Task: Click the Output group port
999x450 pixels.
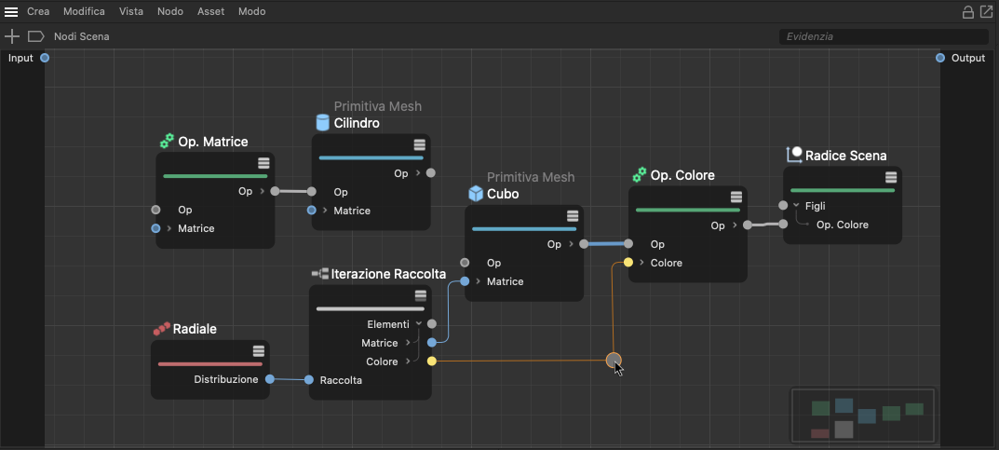Action: pyautogui.click(x=940, y=58)
